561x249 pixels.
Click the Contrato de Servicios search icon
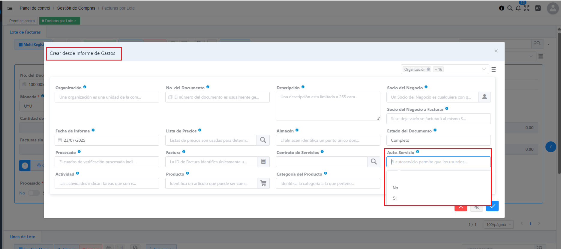(373, 162)
